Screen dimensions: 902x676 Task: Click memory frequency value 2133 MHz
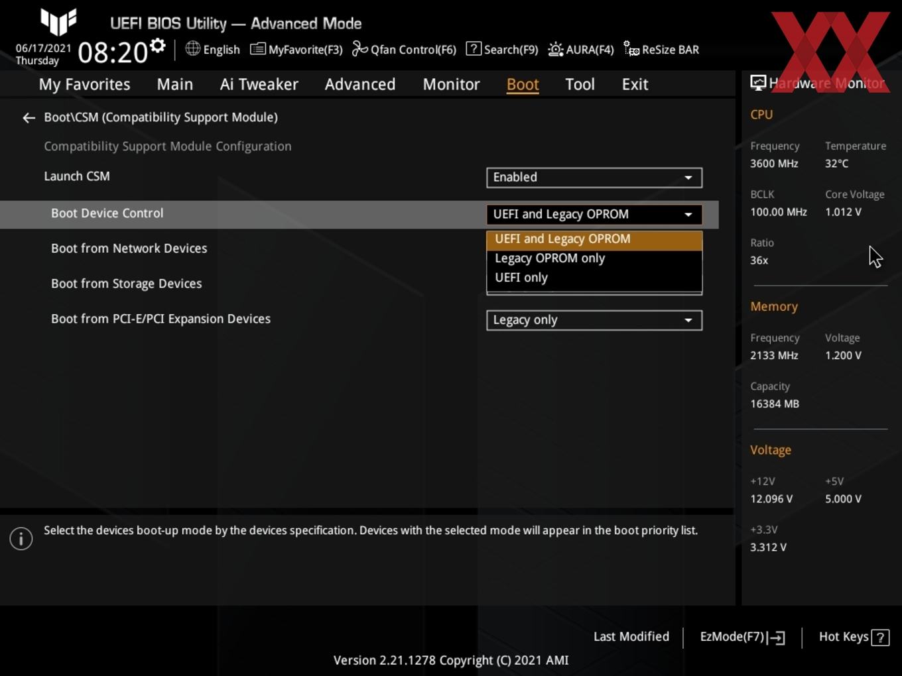click(774, 355)
